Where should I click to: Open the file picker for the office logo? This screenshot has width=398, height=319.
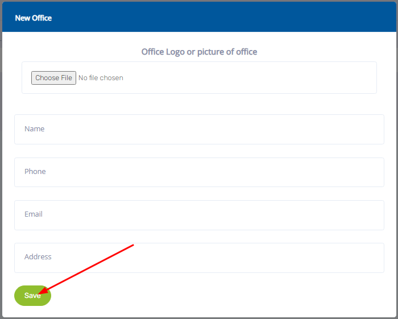click(53, 78)
